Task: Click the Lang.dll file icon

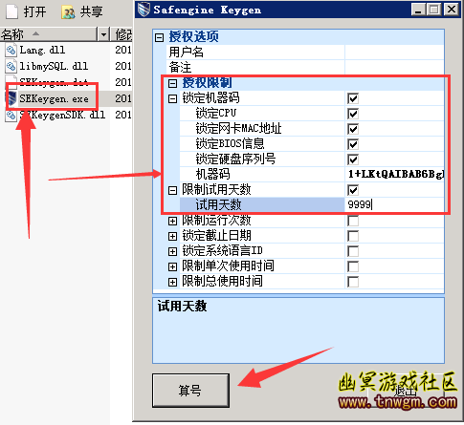Action: tap(11, 50)
